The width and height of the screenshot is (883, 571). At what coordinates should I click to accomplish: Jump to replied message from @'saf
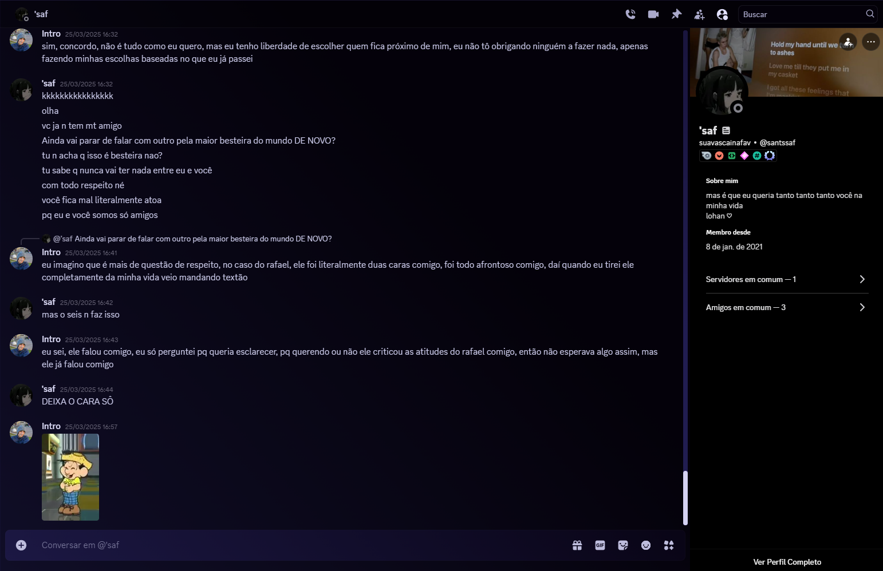pyautogui.click(x=192, y=239)
